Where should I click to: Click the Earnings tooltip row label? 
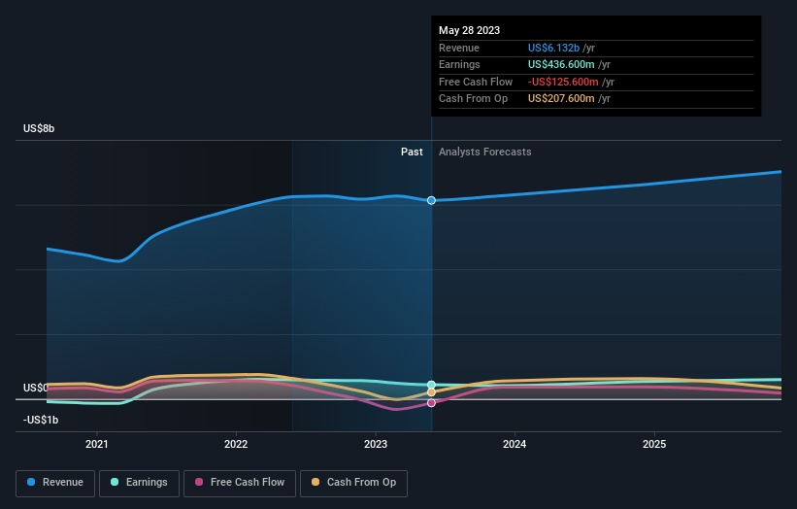[459, 64]
